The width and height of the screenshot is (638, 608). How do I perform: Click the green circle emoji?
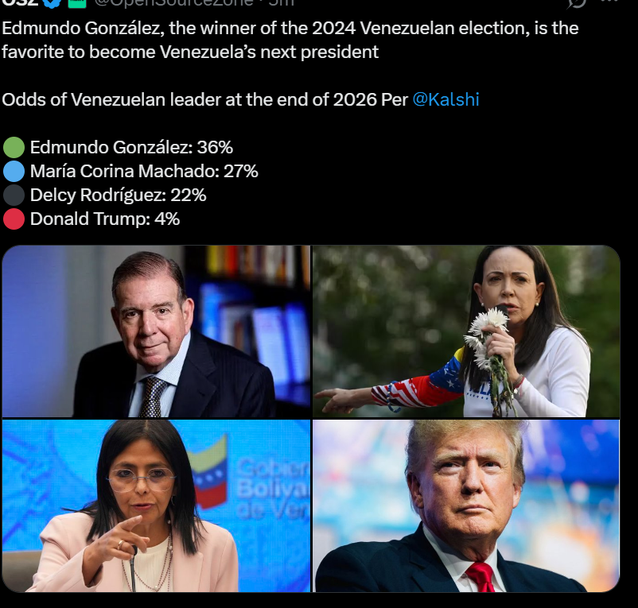pos(14,147)
